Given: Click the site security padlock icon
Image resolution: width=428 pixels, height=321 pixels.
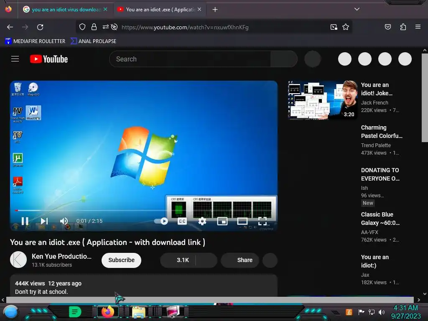Looking at the screenshot, I should pos(94,27).
